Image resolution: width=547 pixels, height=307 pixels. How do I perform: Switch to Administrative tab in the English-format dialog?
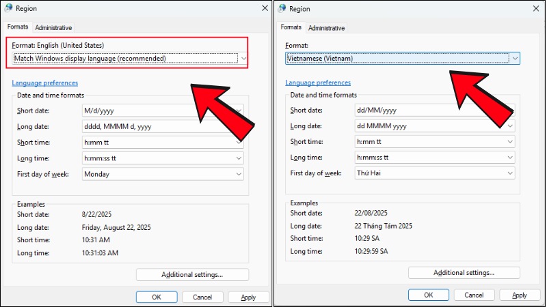[53, 27]
